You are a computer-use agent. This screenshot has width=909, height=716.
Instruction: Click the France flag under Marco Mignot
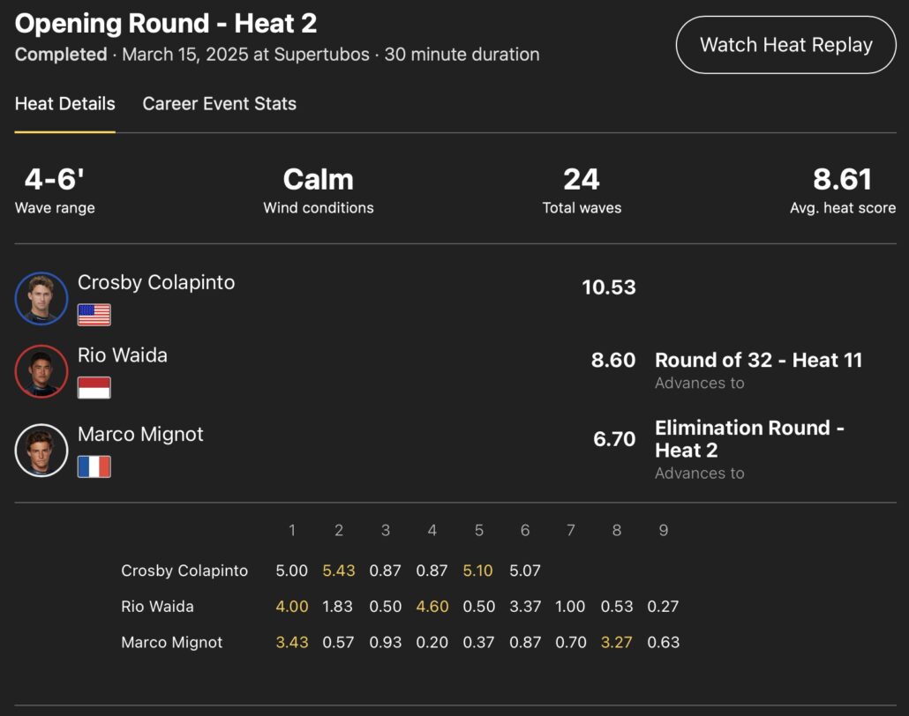click(x=94, y=466)
